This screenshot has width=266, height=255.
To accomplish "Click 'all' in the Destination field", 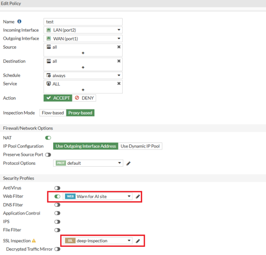I will [x=55, y=61].
